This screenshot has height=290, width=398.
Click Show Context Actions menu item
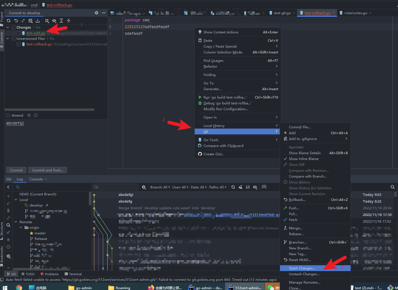click(x=237, y=32)
